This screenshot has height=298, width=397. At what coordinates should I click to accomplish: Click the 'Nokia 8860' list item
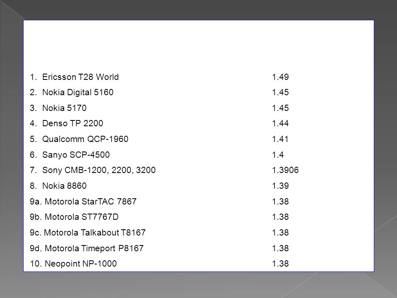[65, 186]
